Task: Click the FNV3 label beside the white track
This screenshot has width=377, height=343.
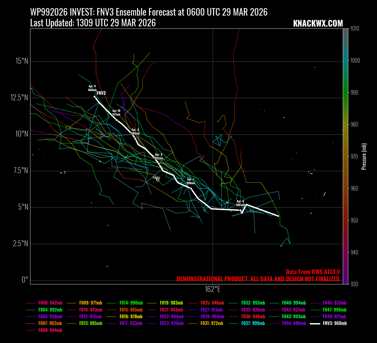Action: point(101,93)
